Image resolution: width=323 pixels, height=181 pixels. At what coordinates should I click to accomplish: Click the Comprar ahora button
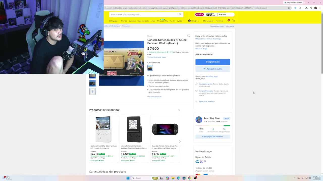pyautogui.click(x=213, y=62)
